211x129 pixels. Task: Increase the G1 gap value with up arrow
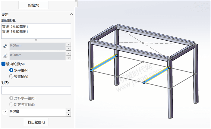pos(69,44)
